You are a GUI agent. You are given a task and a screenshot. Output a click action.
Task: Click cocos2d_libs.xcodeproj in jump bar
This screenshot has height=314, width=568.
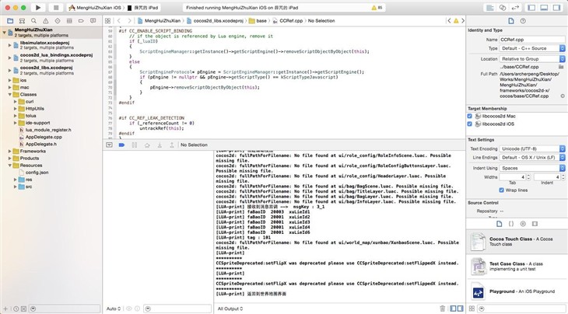215,21
